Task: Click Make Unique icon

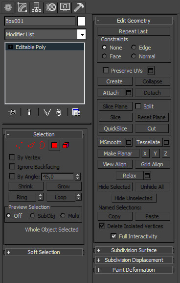Action: tap(47, 112)
